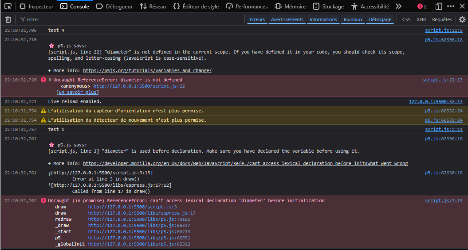
Task: Click the red error count badge
Action: point(422,6)
